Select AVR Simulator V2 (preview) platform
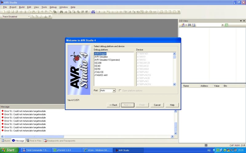 coord(107,60)
